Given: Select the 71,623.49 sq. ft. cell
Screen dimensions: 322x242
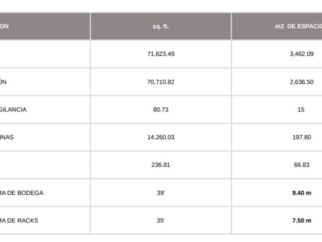Looking at the screenshot, I should (x=161, y=54).
